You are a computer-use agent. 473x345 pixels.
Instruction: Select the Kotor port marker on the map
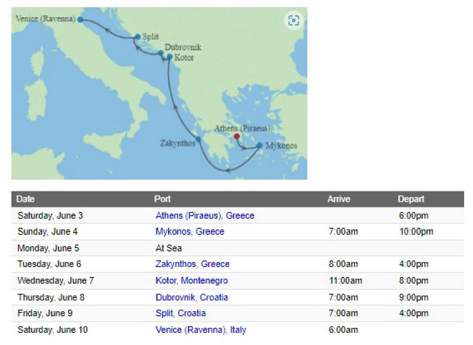(169, 56)
